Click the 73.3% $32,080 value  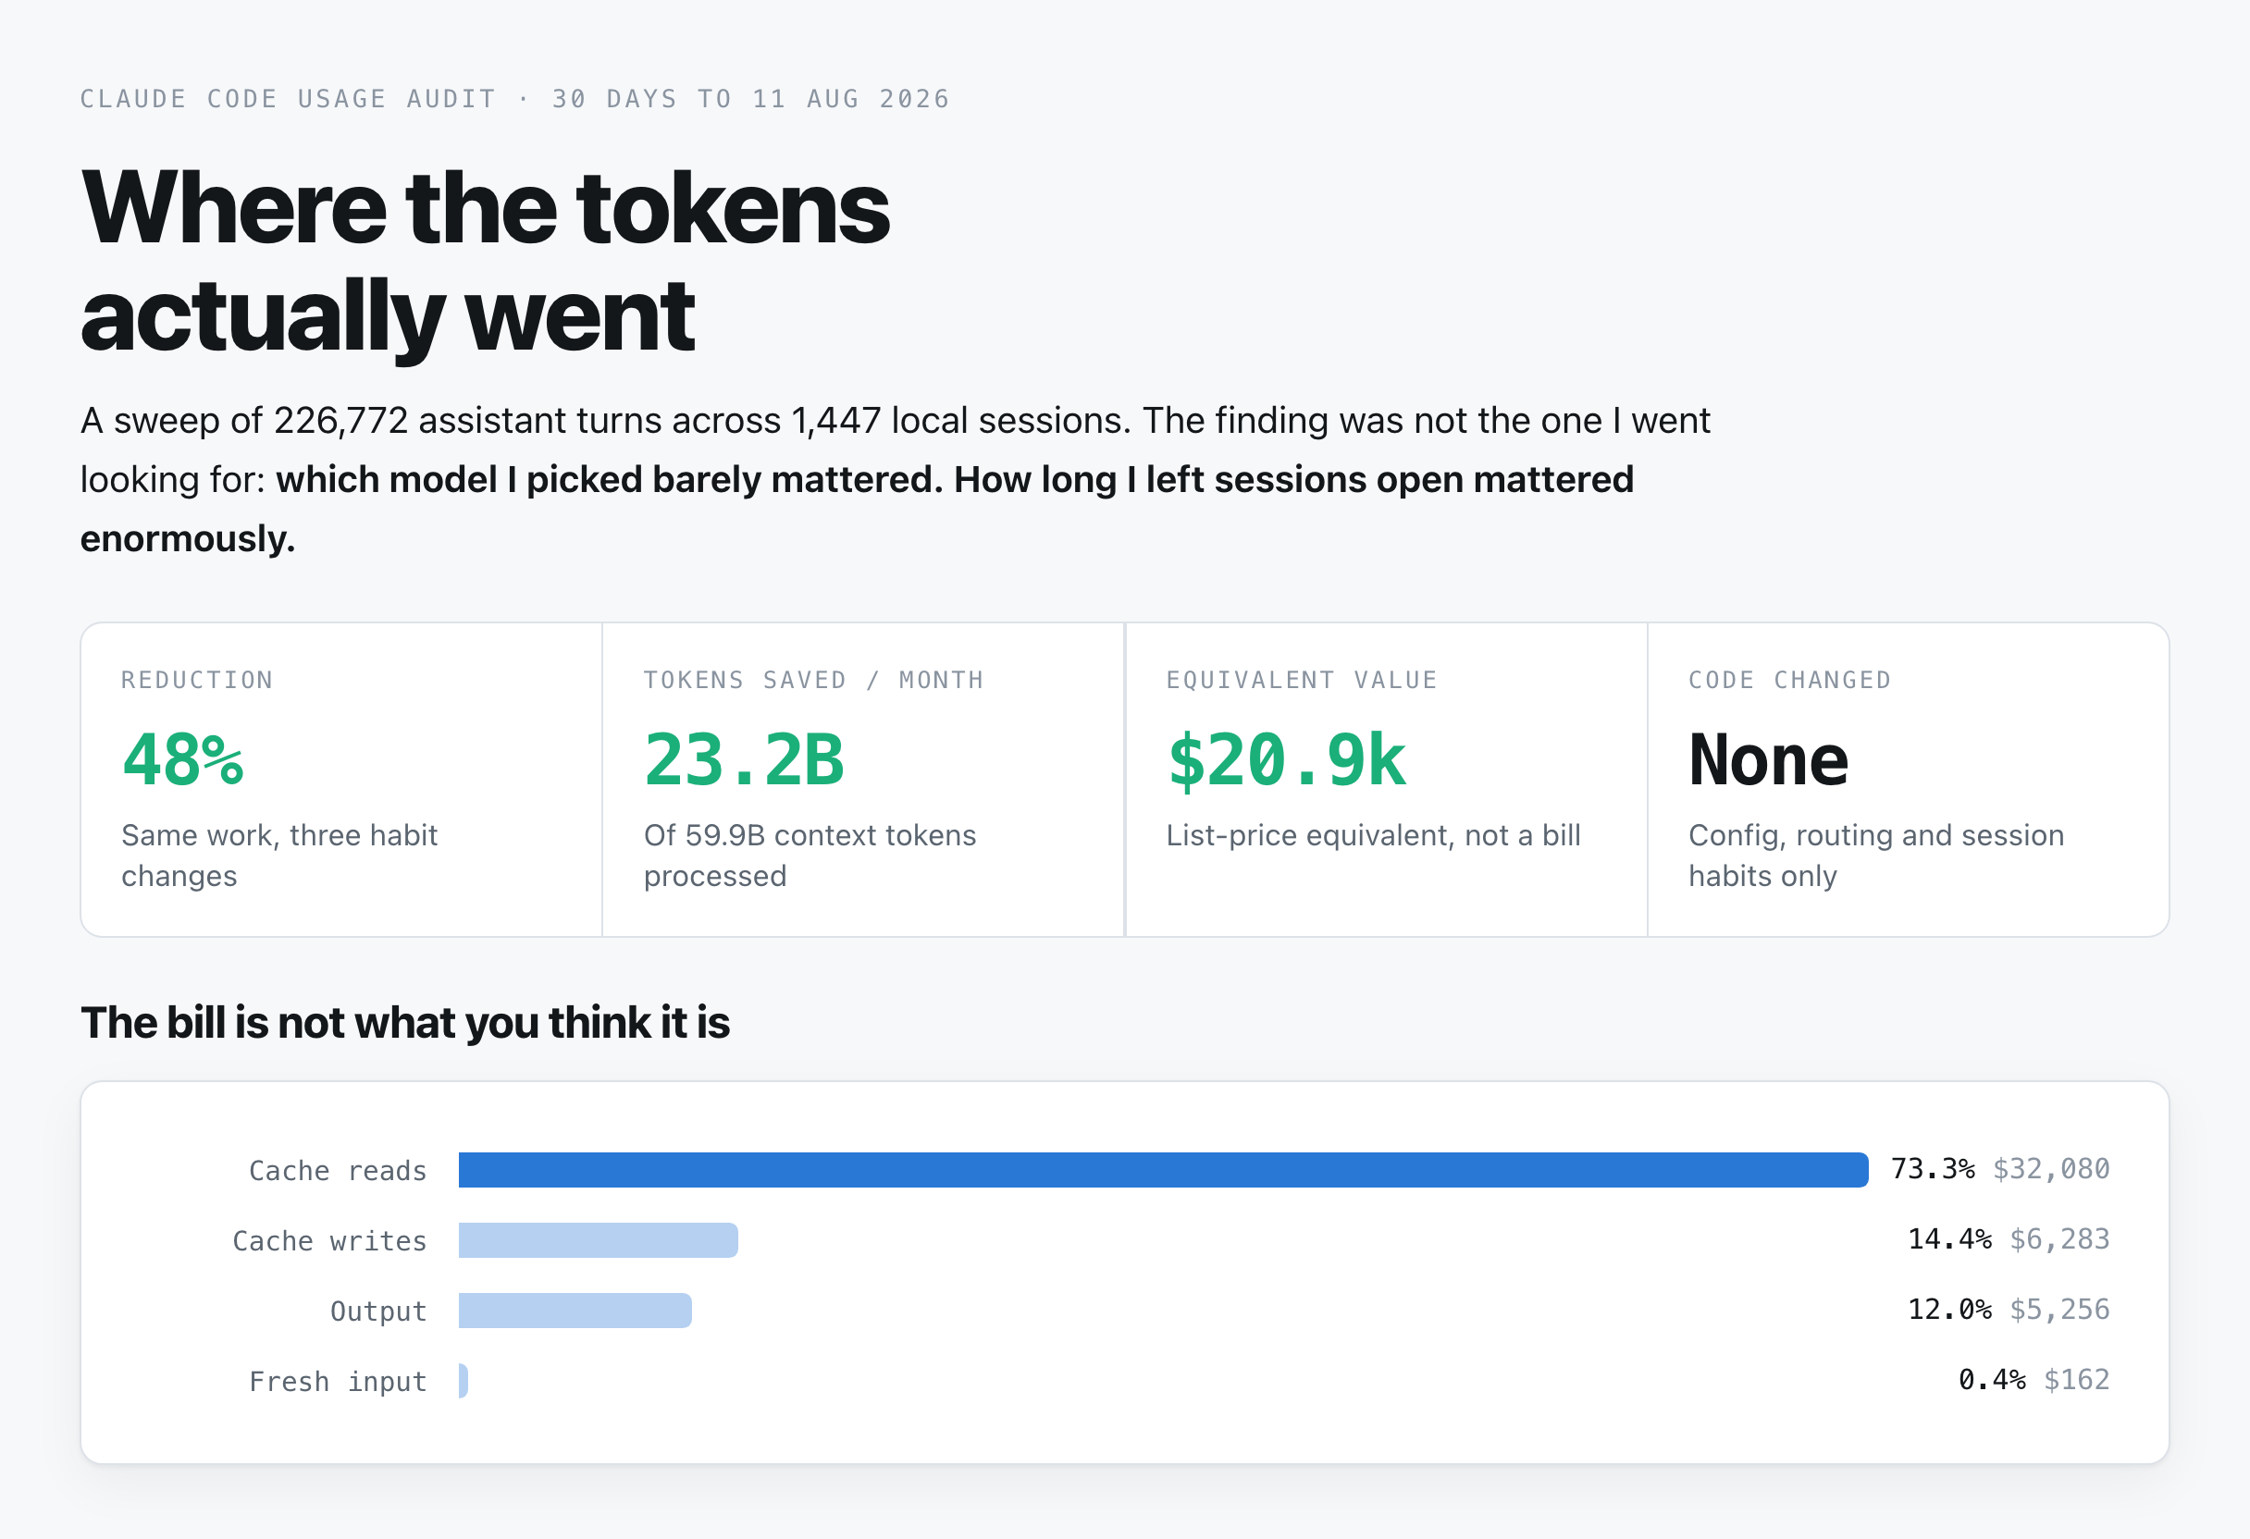pos(2000,1169)
